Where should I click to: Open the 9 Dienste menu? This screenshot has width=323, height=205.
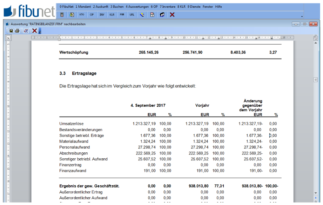(x=194, y=7)
